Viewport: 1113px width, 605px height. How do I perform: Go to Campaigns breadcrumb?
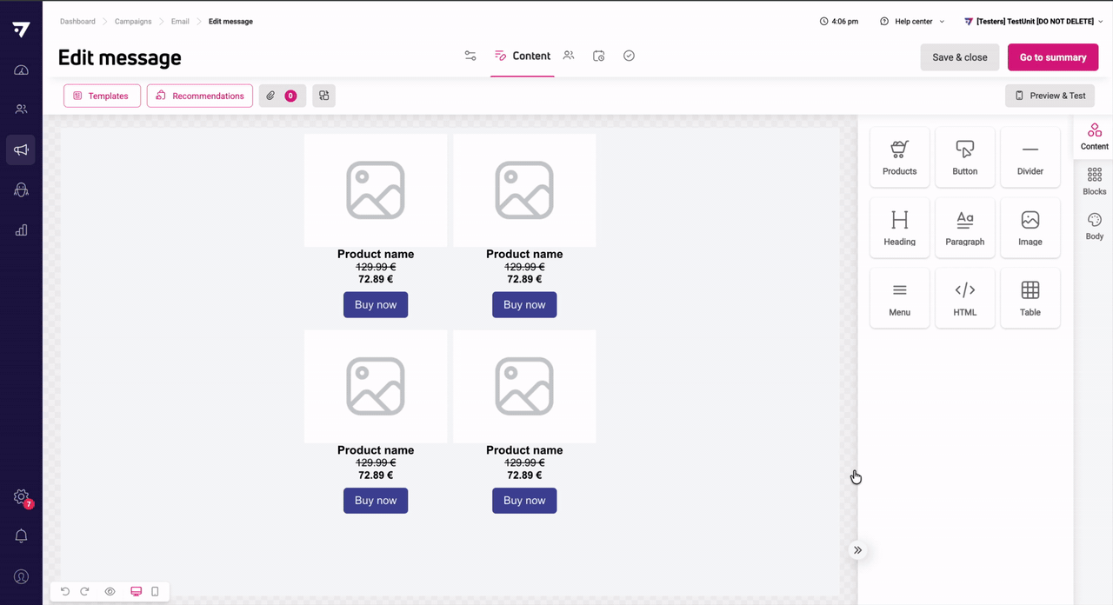coord(133,22)
